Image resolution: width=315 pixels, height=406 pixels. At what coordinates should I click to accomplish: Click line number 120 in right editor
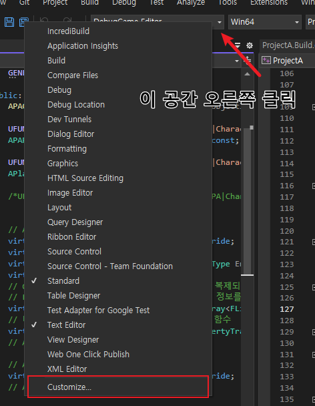287,231
